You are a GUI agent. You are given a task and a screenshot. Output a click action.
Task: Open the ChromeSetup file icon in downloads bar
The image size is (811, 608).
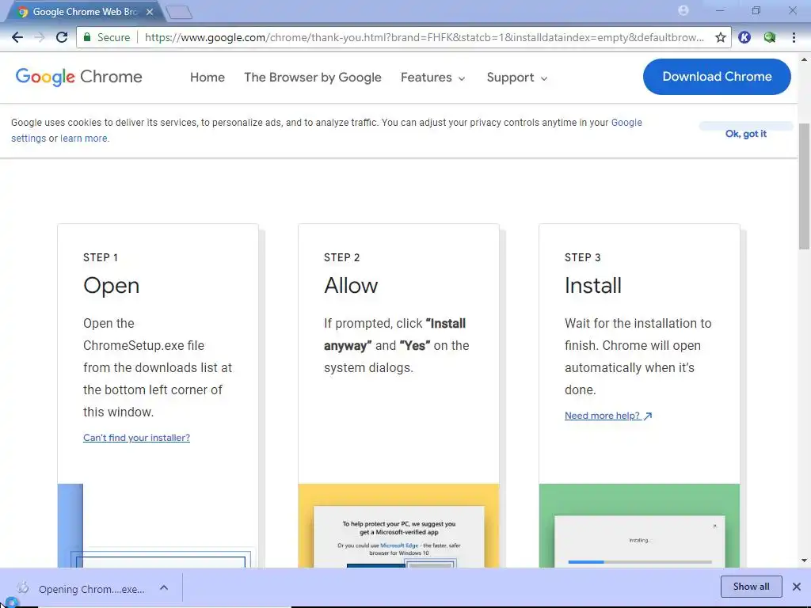click(x=22, y=588)
